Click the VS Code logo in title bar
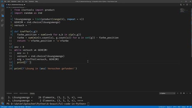 click(x=2, y=1)
